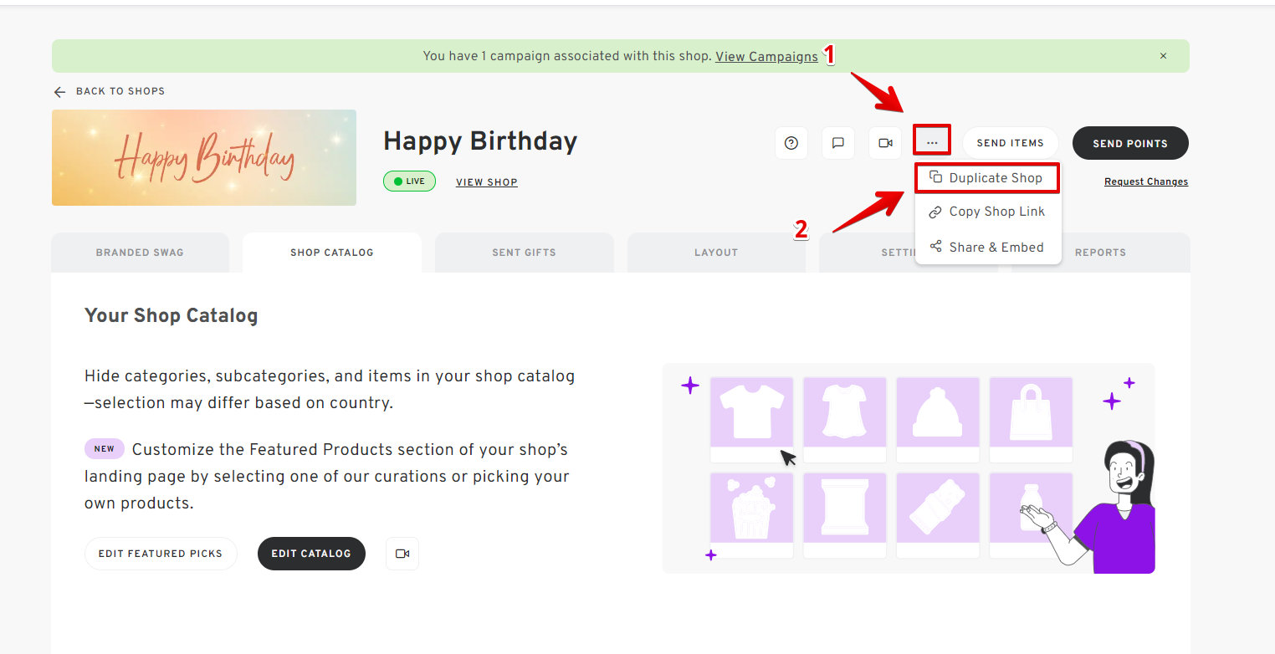Click the video camera icon near Send Items

click(x=885, y=143)
